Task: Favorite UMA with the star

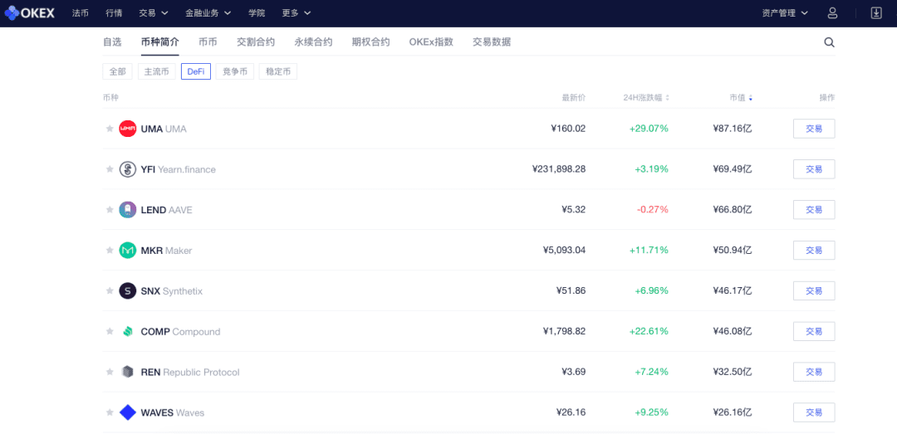Action: (x=110, y=129)
